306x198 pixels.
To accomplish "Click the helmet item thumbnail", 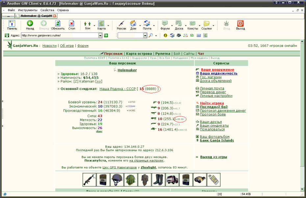I will 117,180.
